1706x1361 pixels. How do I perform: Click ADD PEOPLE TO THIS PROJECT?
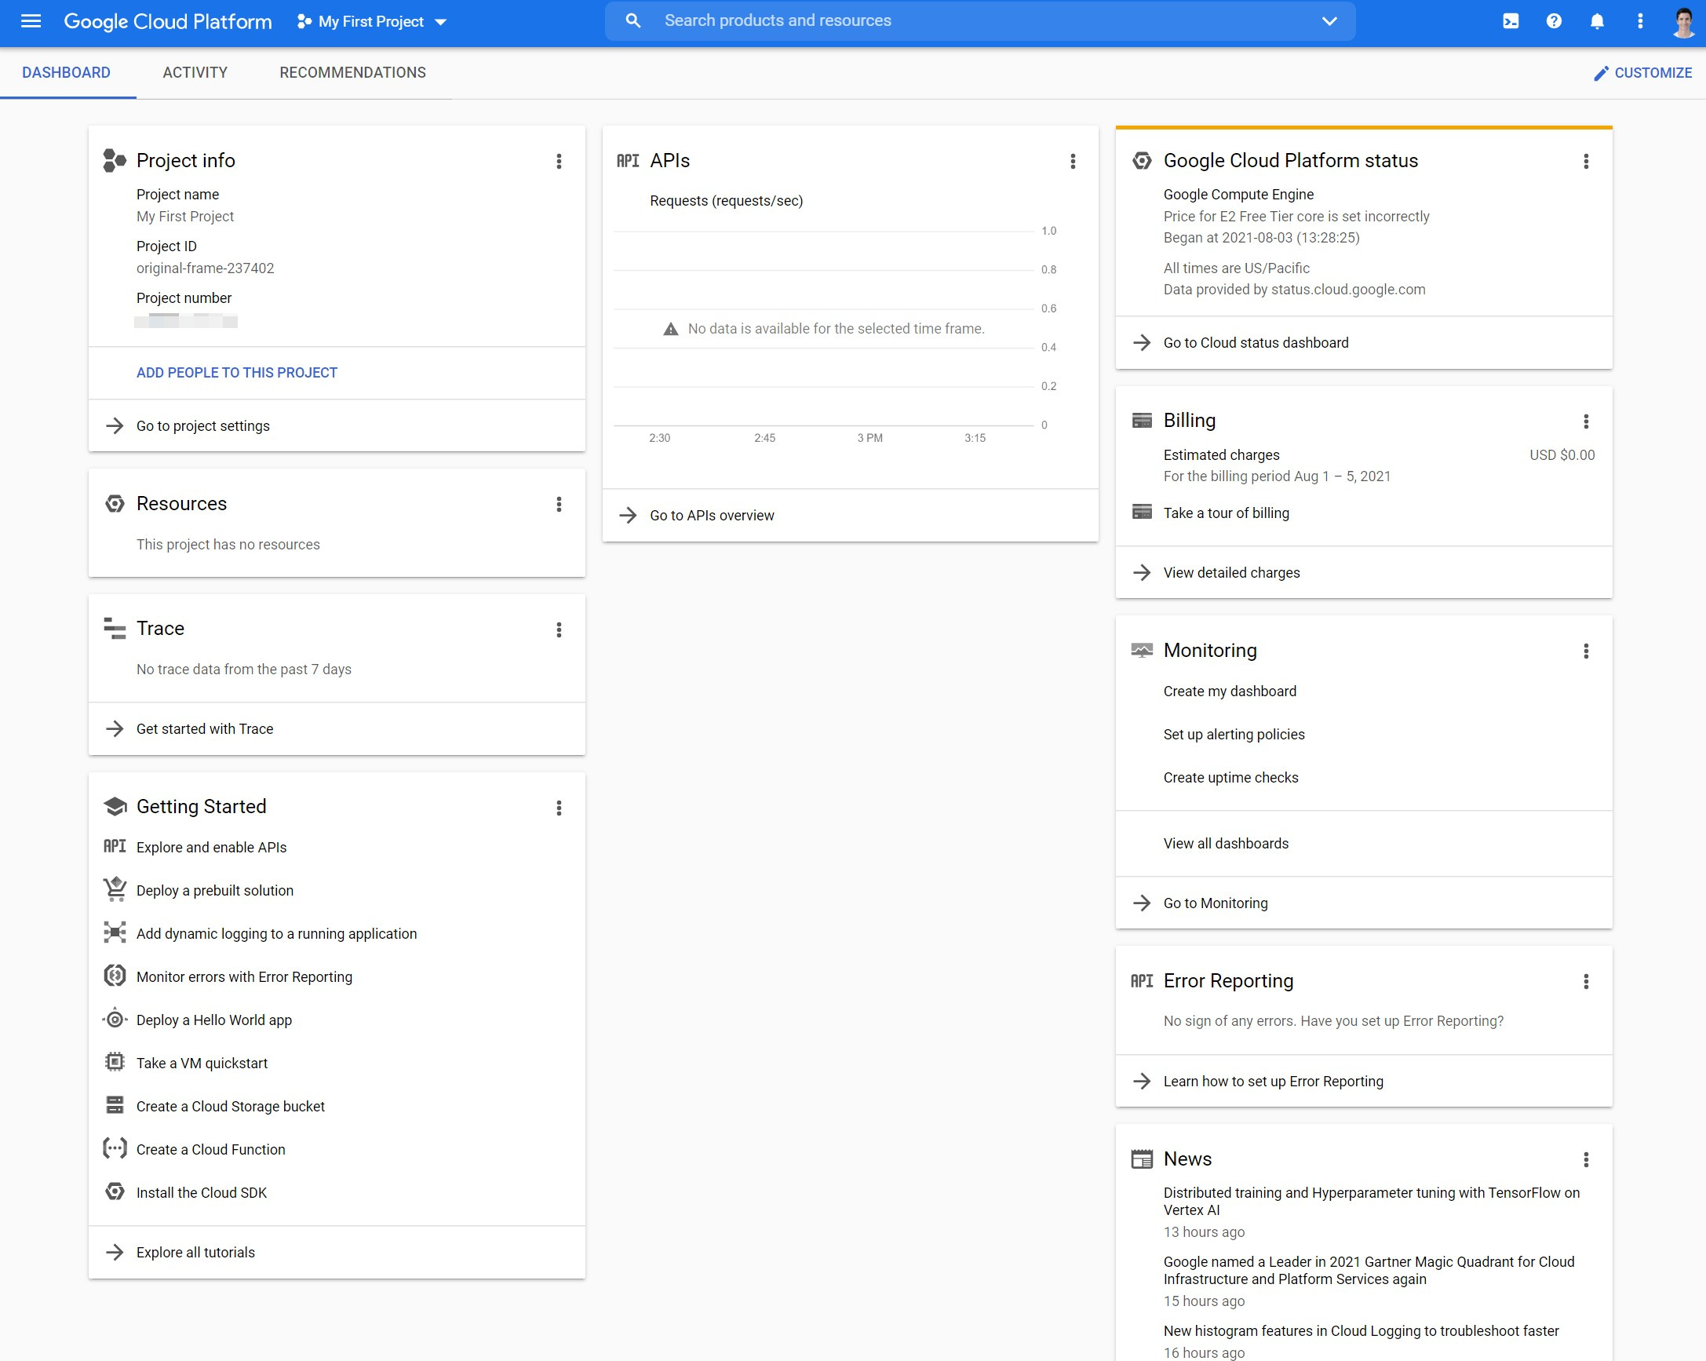(x=236, y=372)
